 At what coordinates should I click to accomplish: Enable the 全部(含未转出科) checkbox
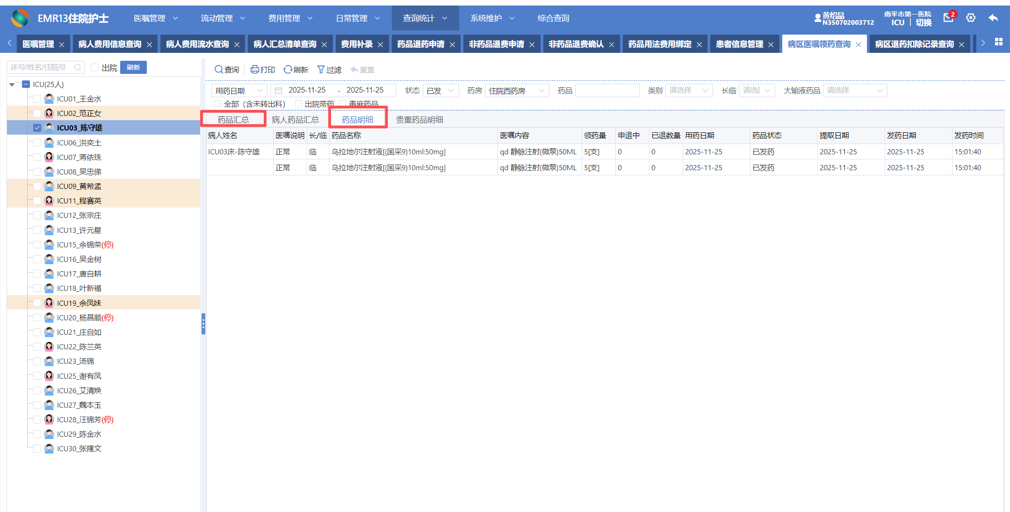tap(217, 103)
